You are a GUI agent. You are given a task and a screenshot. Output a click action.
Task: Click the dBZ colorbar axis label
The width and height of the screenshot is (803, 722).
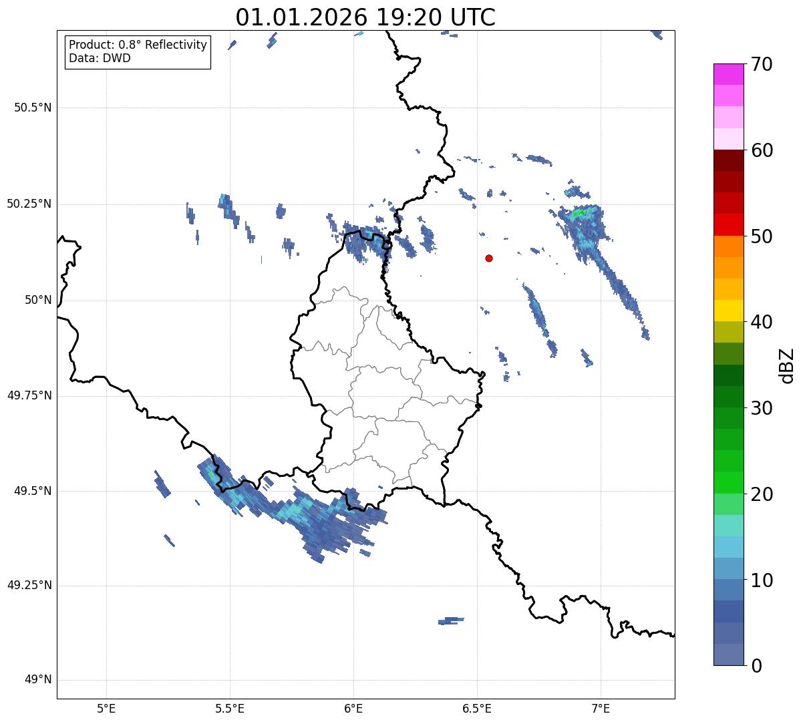tap(788, 365)
